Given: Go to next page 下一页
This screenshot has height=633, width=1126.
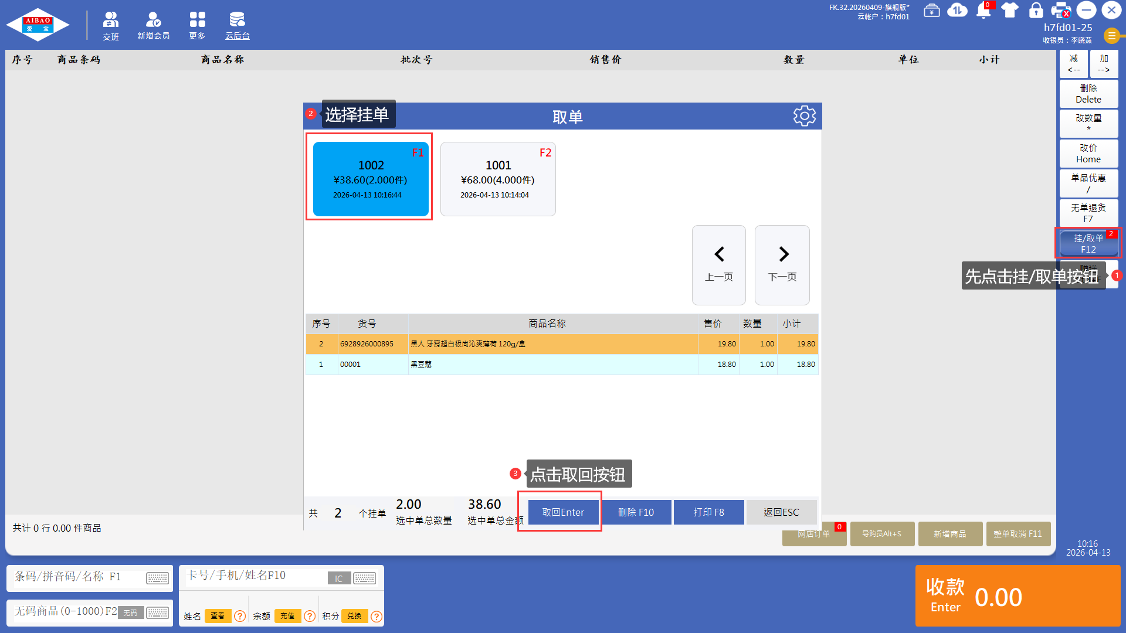Looking at the screenshot, I should point(782,265).
